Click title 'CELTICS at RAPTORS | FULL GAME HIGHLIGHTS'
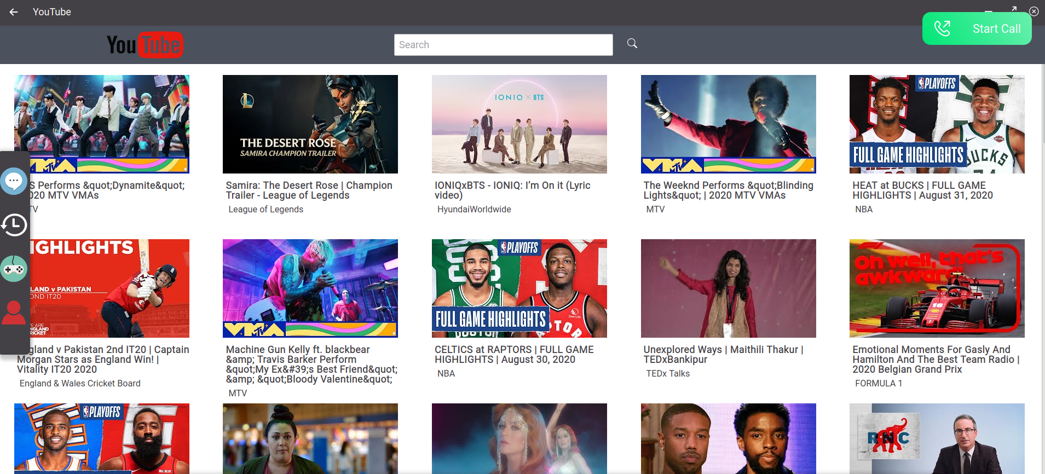 [x=514, y=355]
